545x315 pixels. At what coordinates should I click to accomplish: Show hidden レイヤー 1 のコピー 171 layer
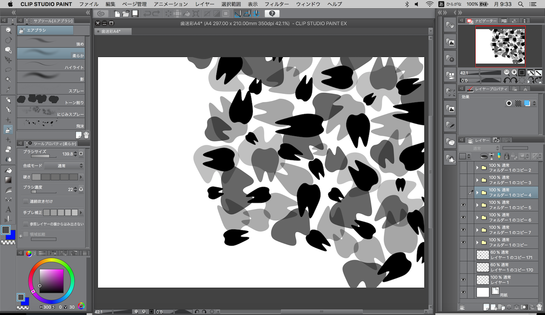point(463,255)
